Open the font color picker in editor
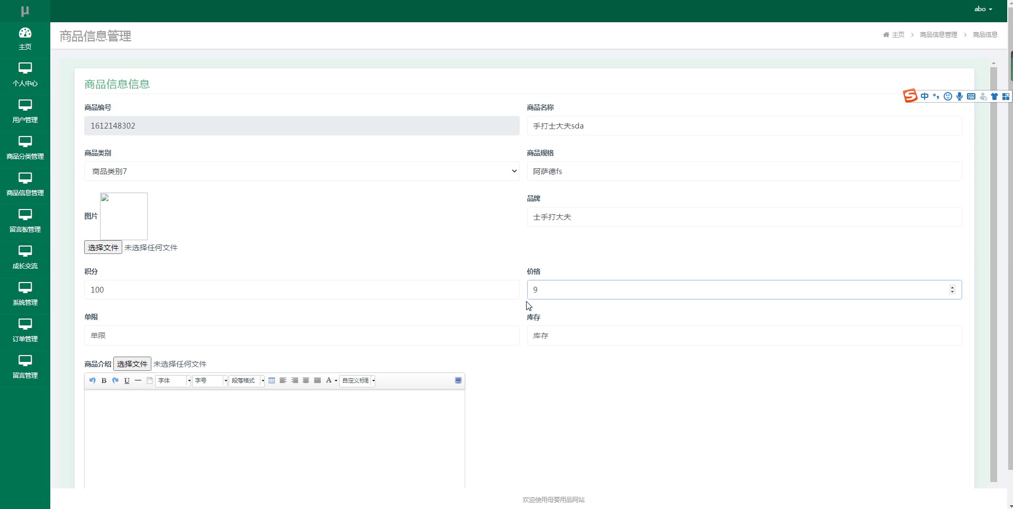The image size is (1013, 509). [x=331, y=380]
